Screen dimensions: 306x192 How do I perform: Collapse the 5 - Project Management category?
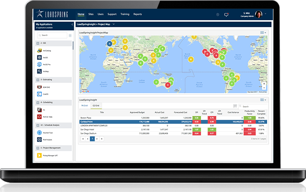tap(38, 148)
